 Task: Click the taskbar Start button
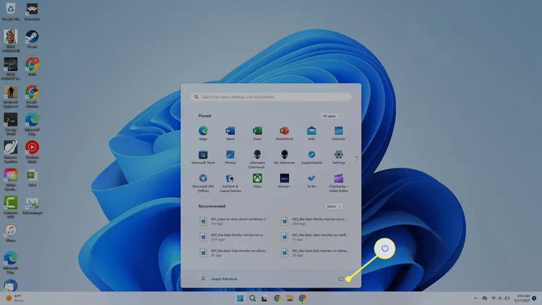pos(240,298)
